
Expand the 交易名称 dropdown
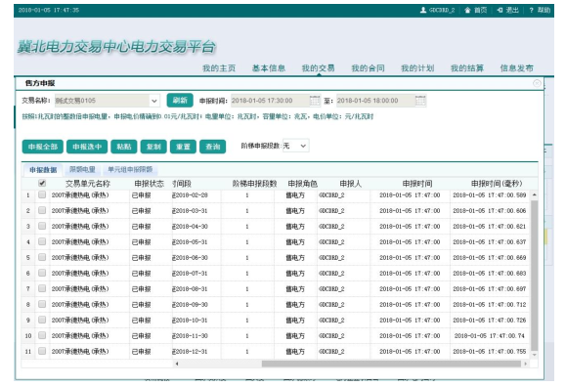pos(154,101)
